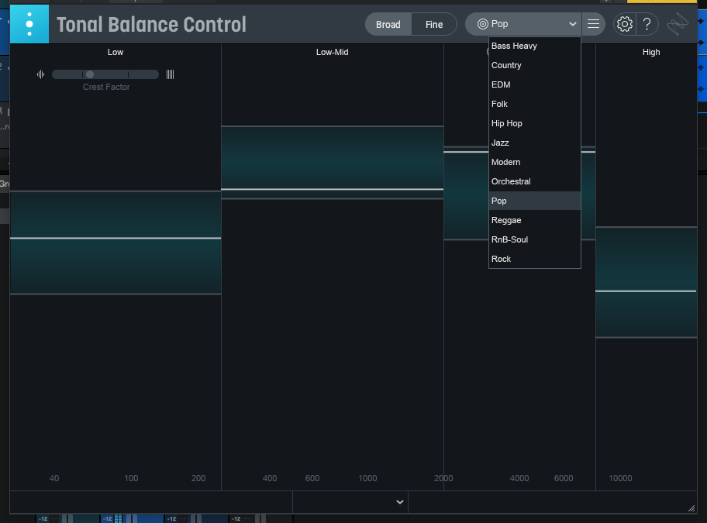Open settings via the gear icon
Screen dimensions: 707x523
624,24
